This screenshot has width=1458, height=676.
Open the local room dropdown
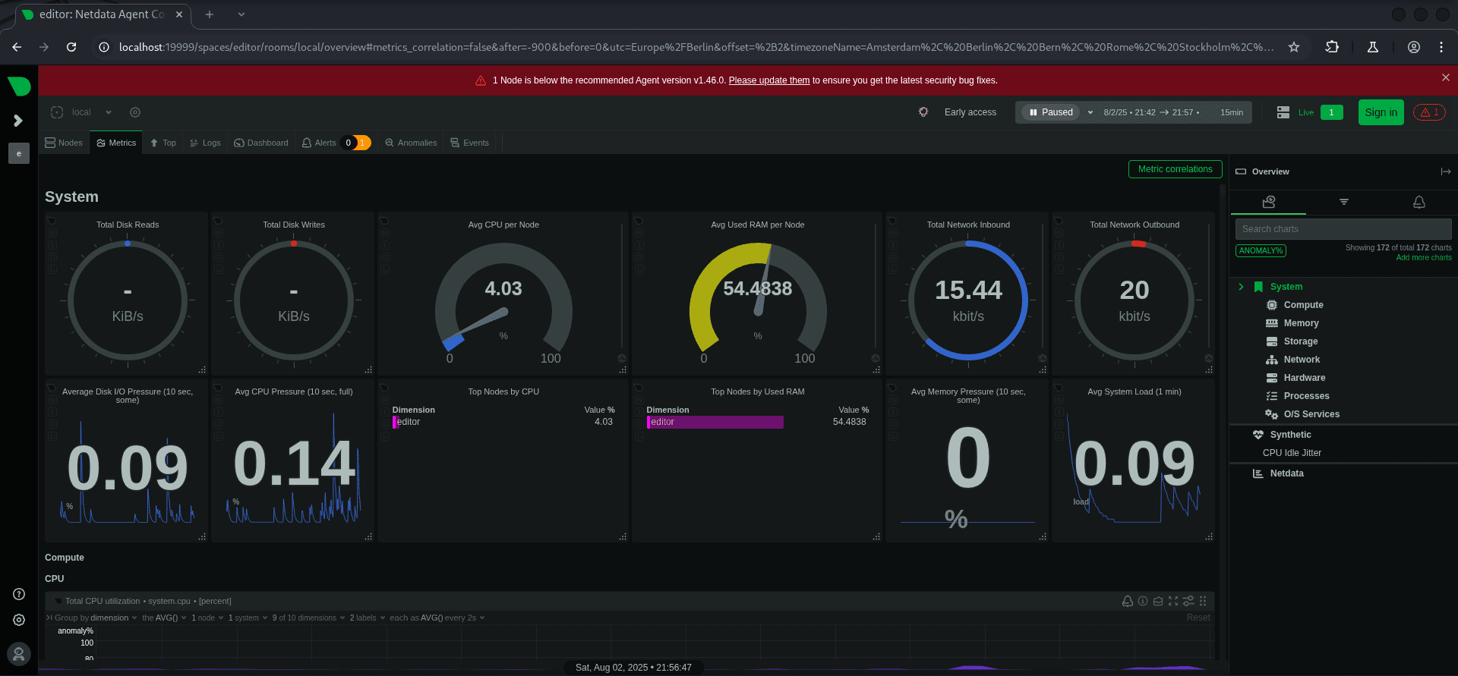(x=109, y=112)
